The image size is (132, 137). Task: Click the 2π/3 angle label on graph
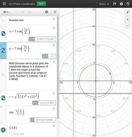point(78,51)
